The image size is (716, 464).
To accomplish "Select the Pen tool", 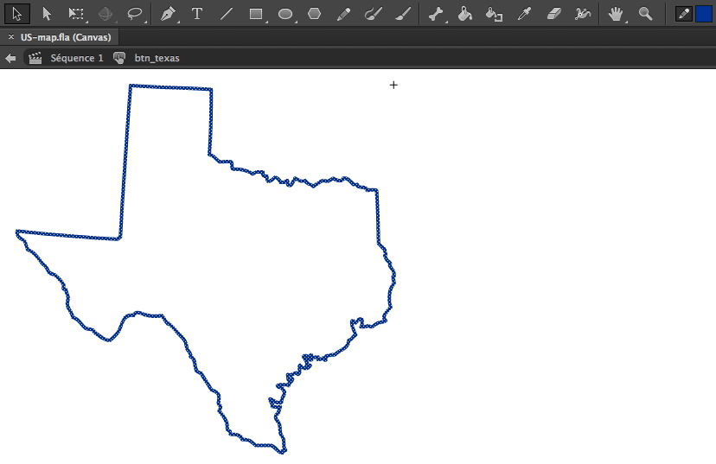I will click(168, 14).
